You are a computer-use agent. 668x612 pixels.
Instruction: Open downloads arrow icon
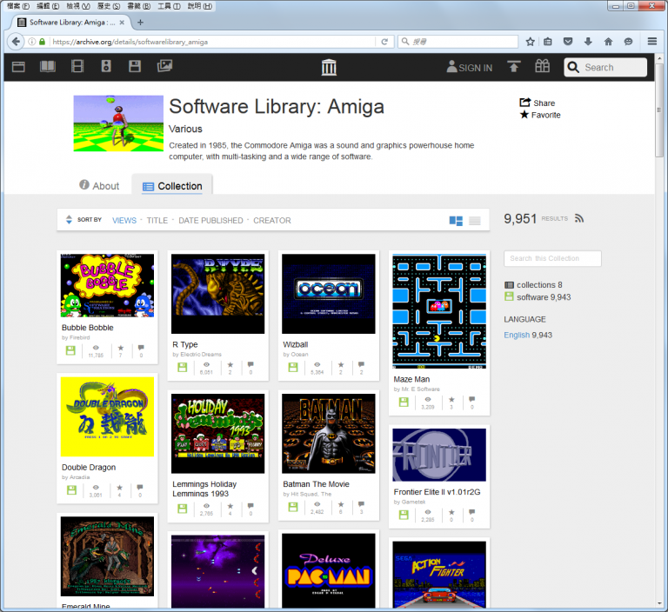(x=588, y=42)
